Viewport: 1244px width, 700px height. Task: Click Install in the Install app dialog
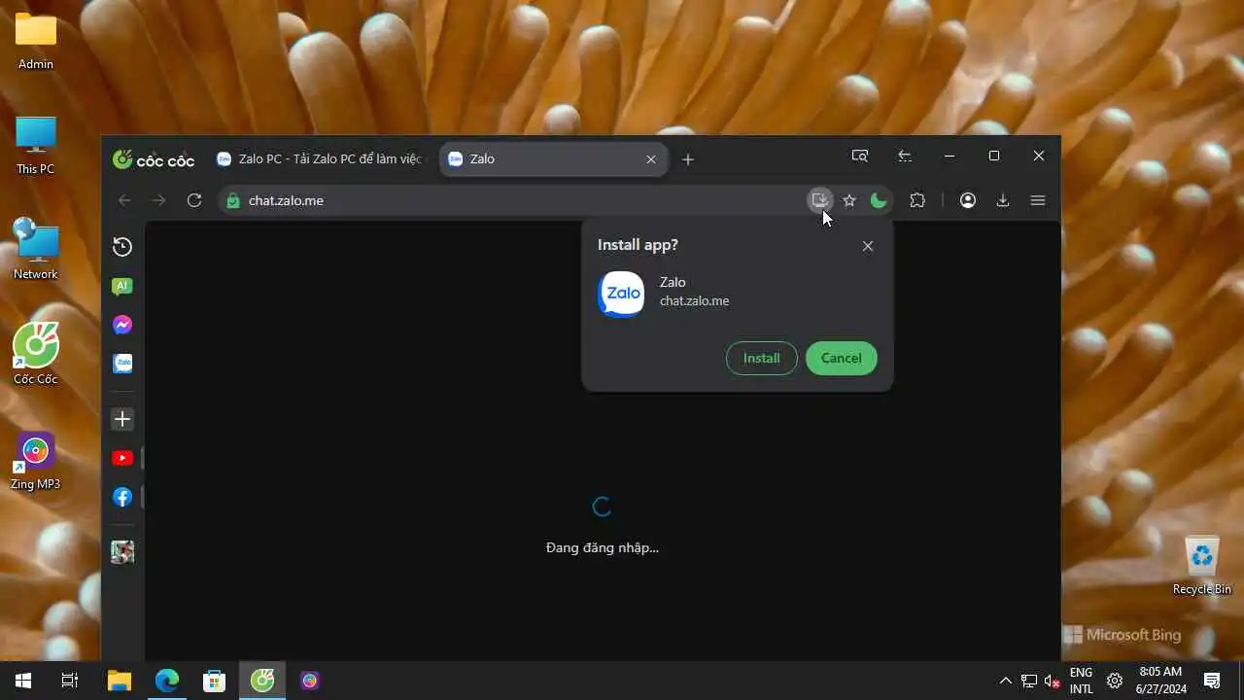761,358
